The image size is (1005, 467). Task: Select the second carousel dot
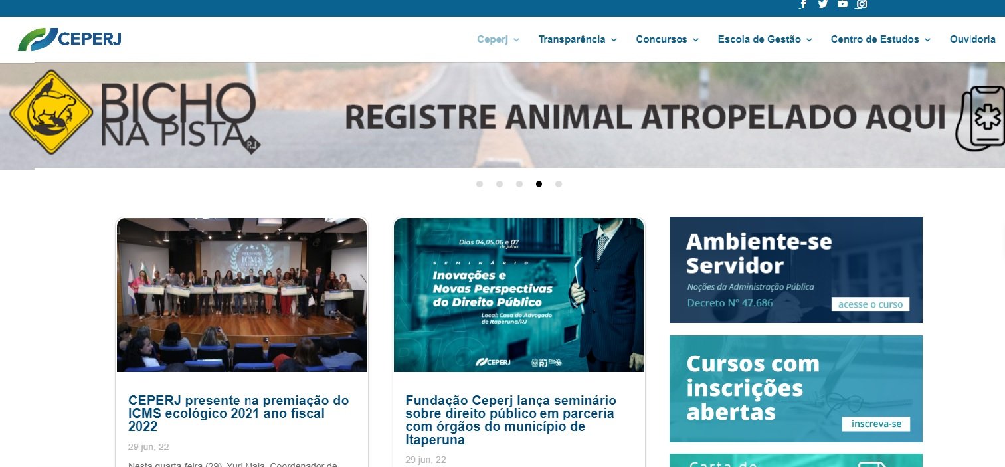click(x=500, y=184)
